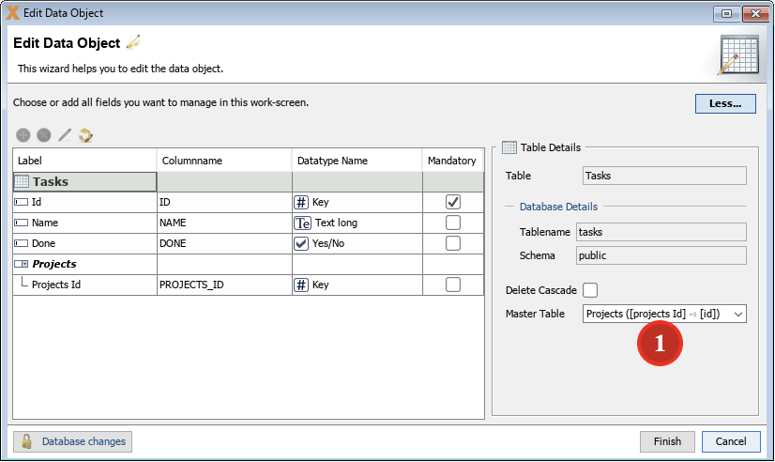
Task: Click the Tasks table icon in grid
Action: [x=22, y=181]
